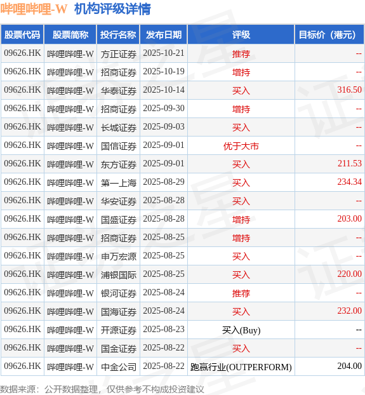Click 哔哩哔哩-W in the 华泰证券 row
Screen dimensions: 365x395
point(70,91)
